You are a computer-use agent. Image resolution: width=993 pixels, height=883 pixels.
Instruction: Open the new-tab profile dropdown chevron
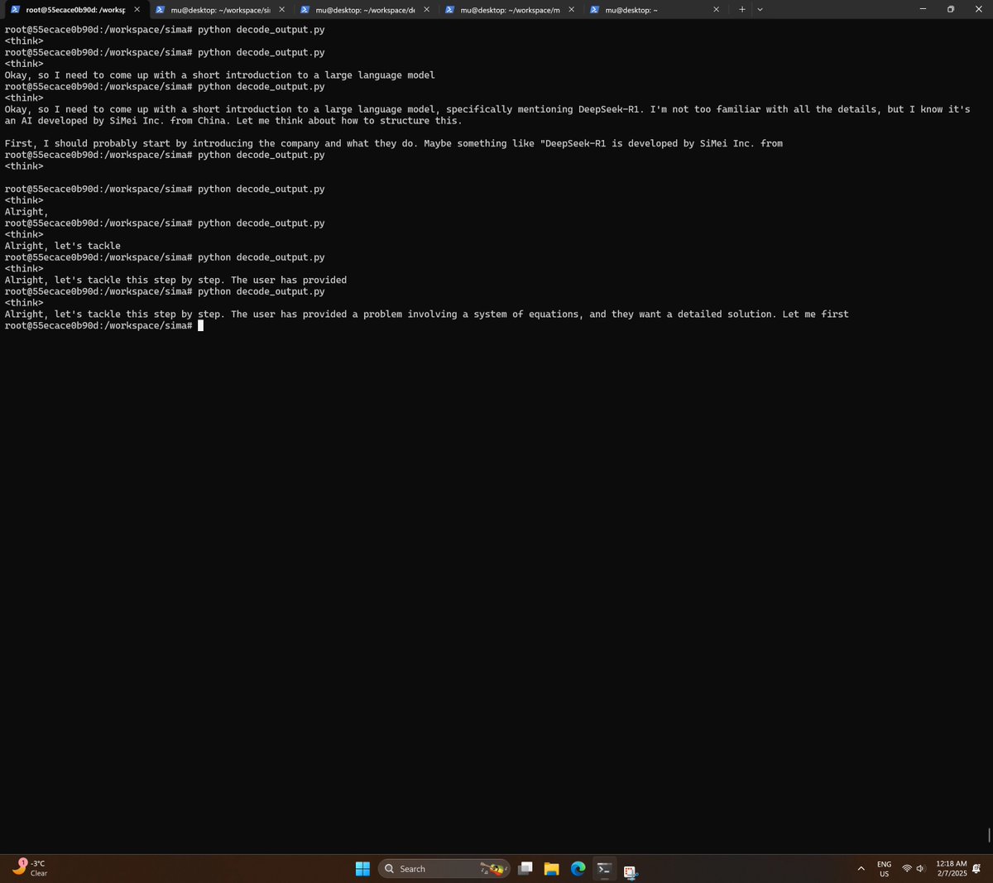click(x=760, y=10)
